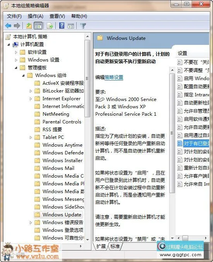Toggle the action pane toolbar icon
The height and width of the screenshot is (262, 213).
(71, 26)
